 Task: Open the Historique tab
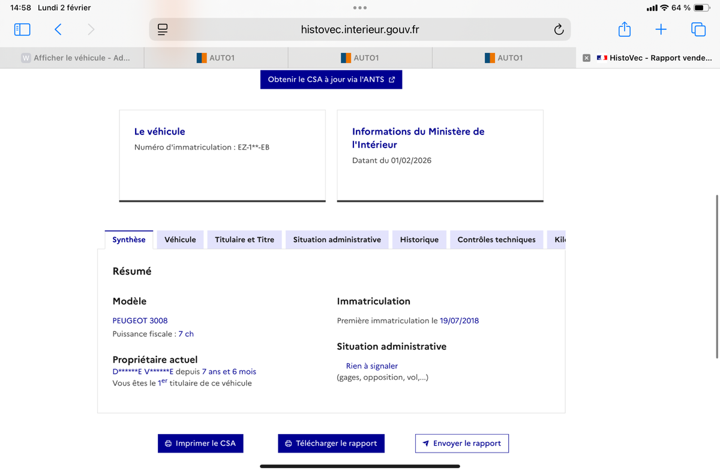pyautogui.click(x=419, y=240)
